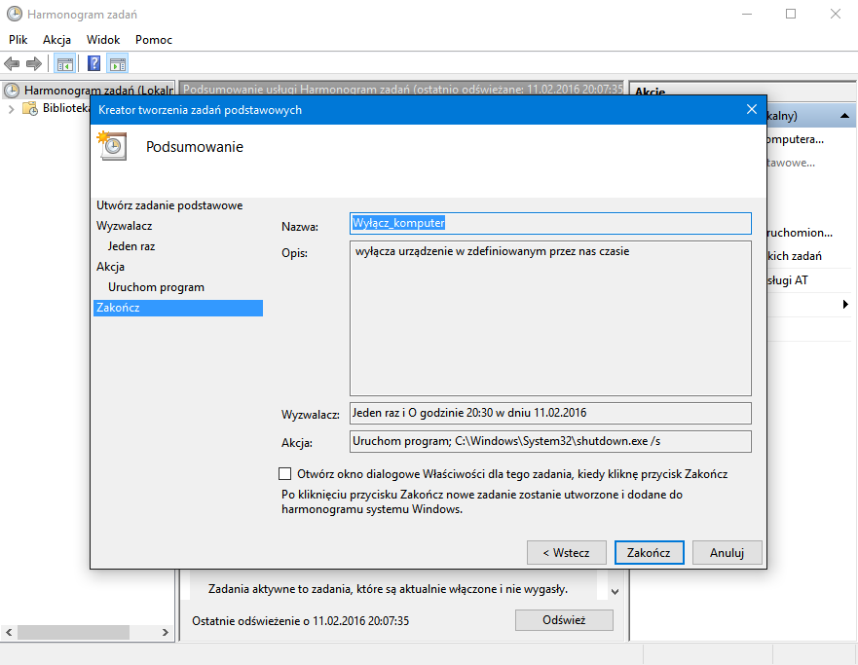The height and width of the screenshot is (665, 858).
Task: Go back with the Wstecz button
Action: point(566,552)
